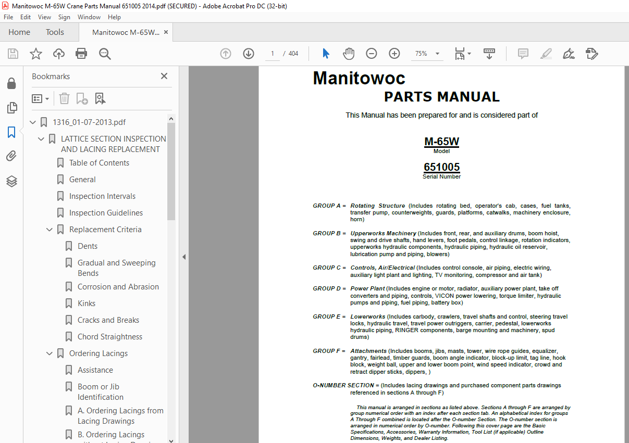Print the document with printer icon
This screenshot has height=443, width=629.
pos(81,54)
